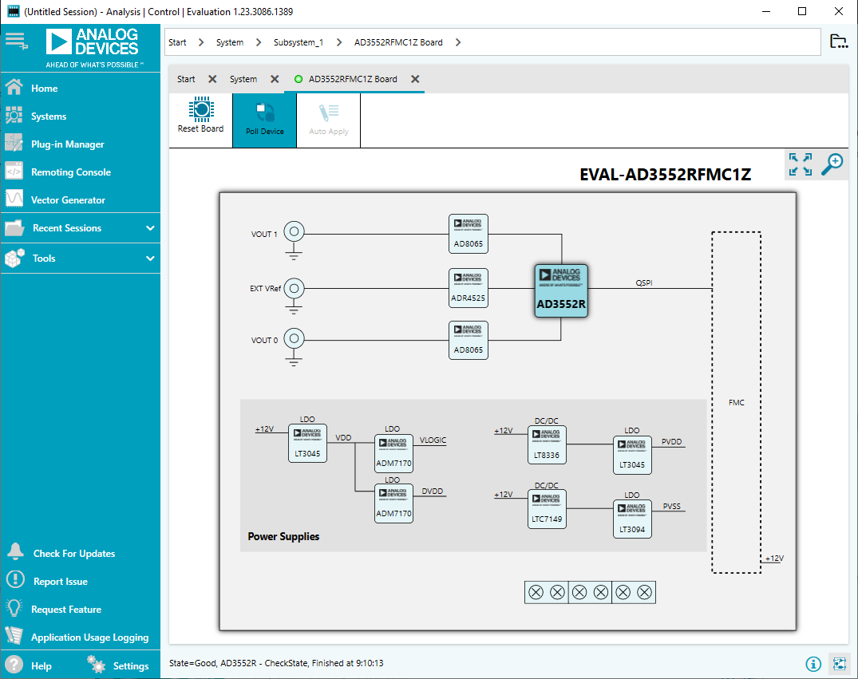Switch to the System tab
858x679 pixels.
[x=243, y=79]
